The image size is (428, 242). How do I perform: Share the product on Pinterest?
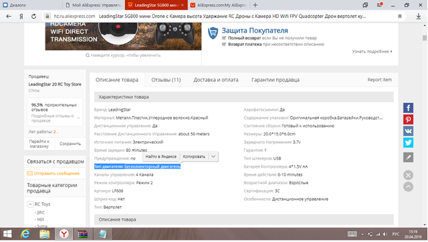point(408,120)
